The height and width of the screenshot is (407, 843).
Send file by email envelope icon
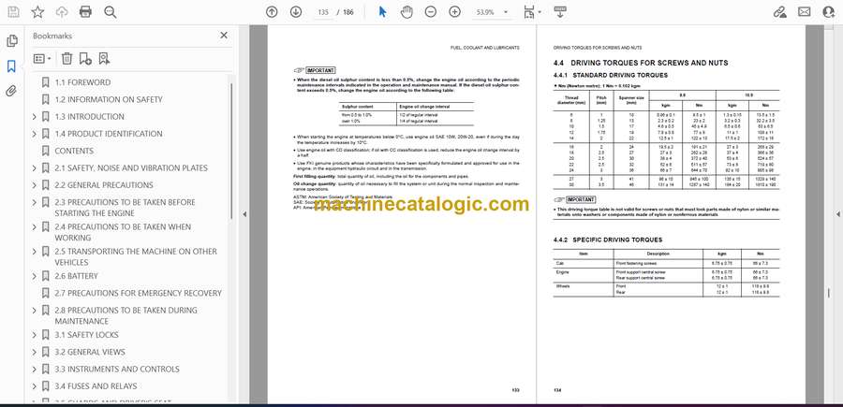tap(805, 12)
